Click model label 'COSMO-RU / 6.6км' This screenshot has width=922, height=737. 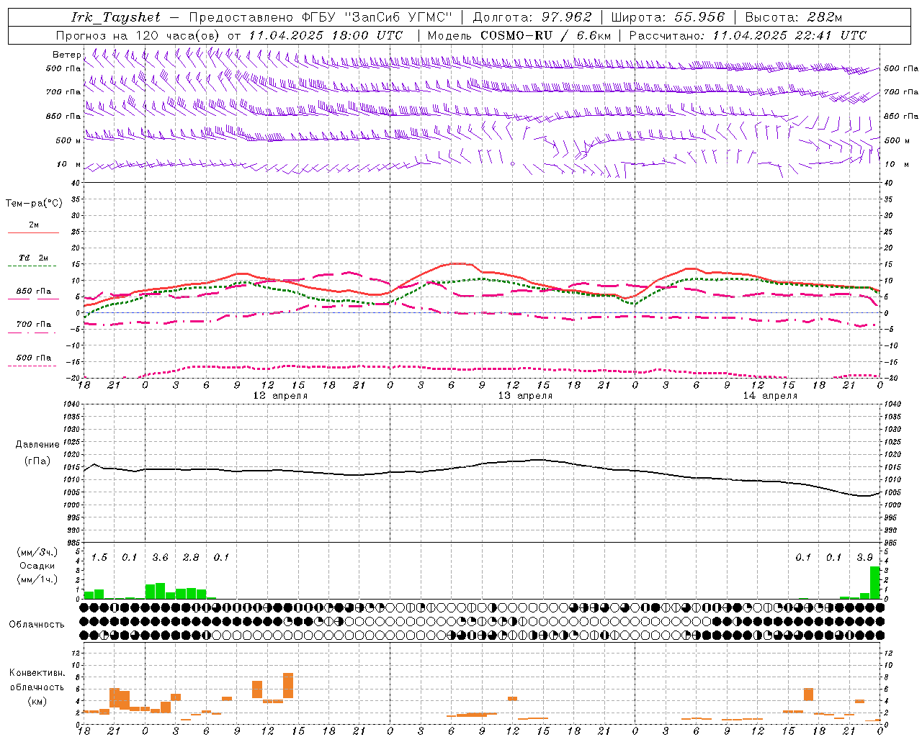[x=546, y=35]
